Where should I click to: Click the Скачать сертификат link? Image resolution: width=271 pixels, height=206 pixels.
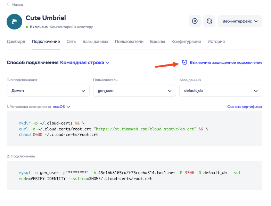point(245,107)
